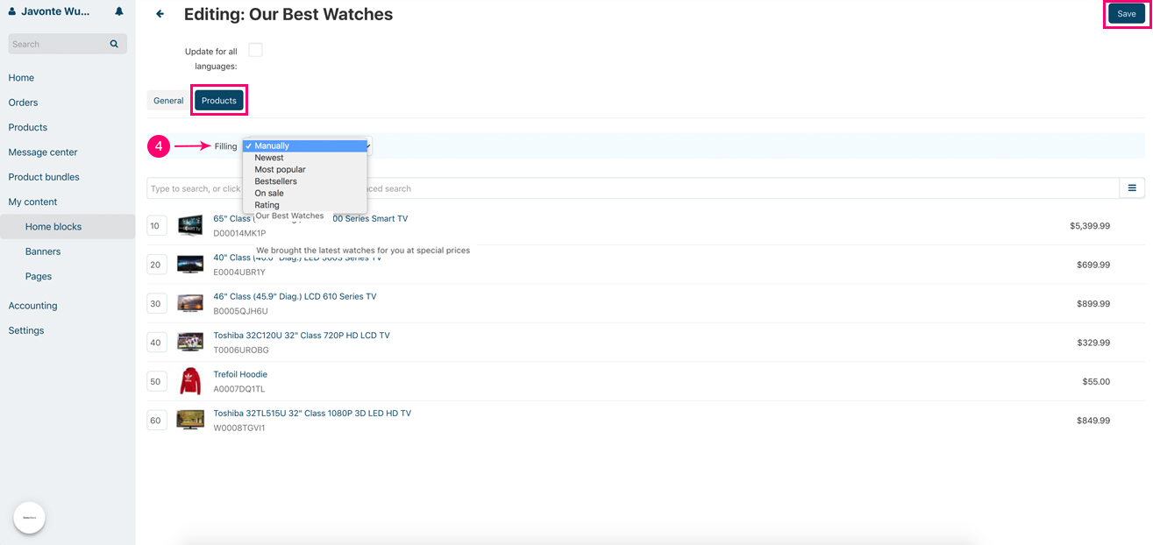This screenshot has width=1153, height=545.
Task: Toggle the Update for all languages checkbox
Action: [x=255, y=51]
